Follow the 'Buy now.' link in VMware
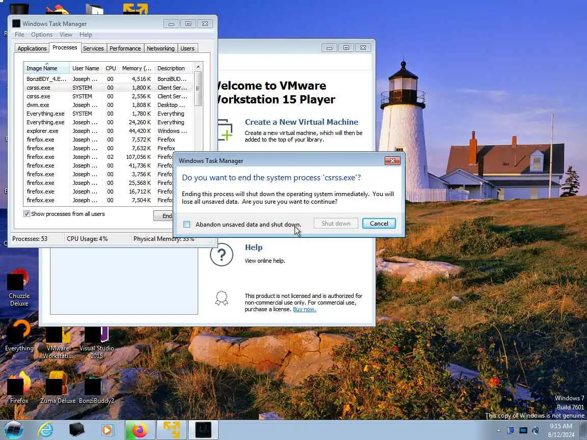This screenshot has width=587, height=440. coord(304,309)
